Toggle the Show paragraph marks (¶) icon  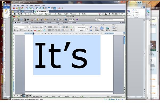[54, 19]
